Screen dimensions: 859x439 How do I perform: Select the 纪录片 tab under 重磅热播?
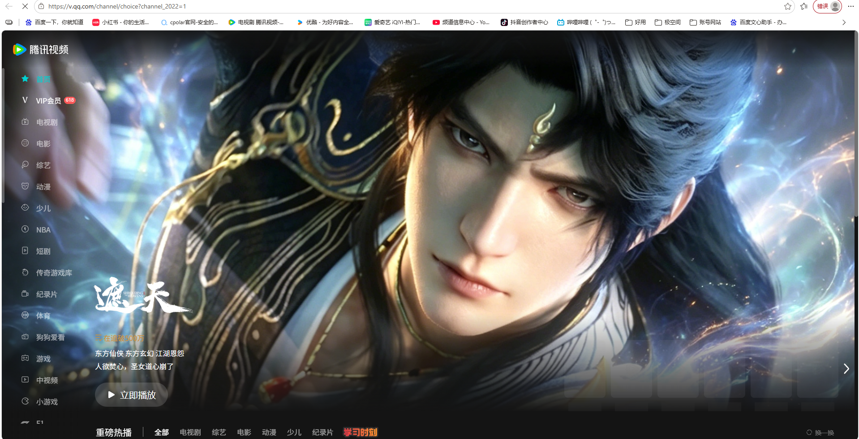click(x=323, y=432)
